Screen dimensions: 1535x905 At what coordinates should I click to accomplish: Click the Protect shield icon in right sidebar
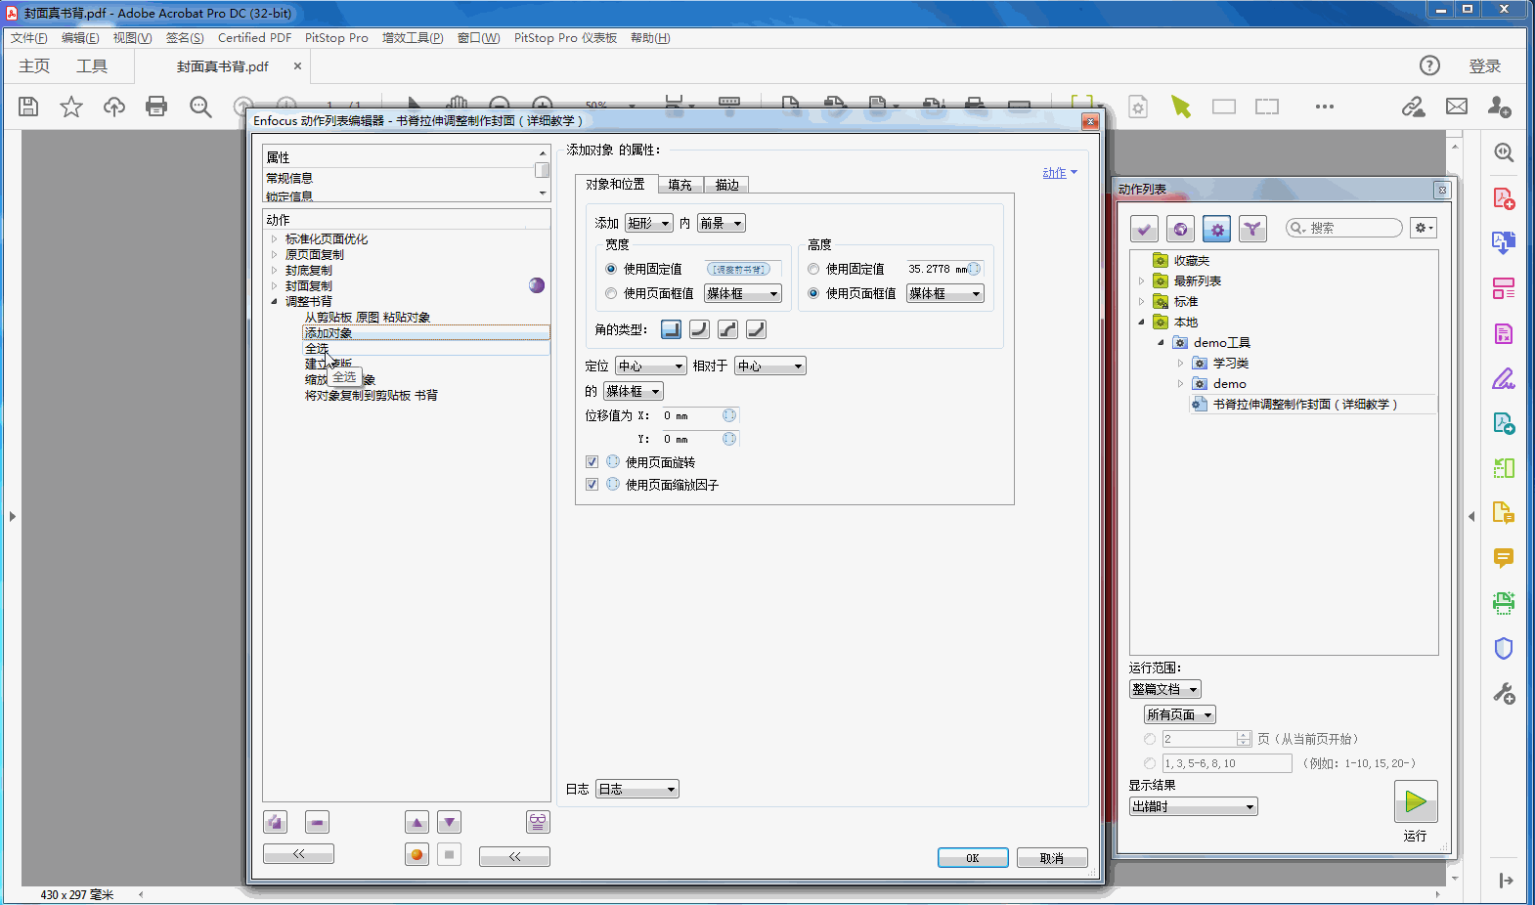click(1504, 648)
